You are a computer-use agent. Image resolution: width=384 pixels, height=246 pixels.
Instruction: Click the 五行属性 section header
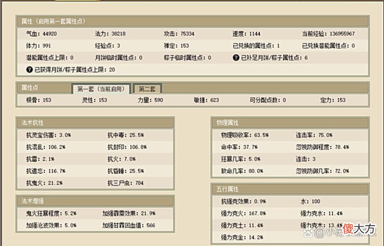click(x=290, y=189)
